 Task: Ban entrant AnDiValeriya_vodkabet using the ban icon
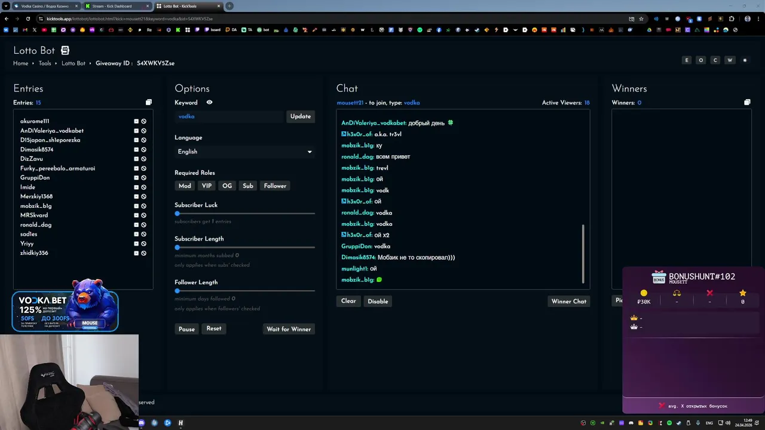tap(143, 131)
